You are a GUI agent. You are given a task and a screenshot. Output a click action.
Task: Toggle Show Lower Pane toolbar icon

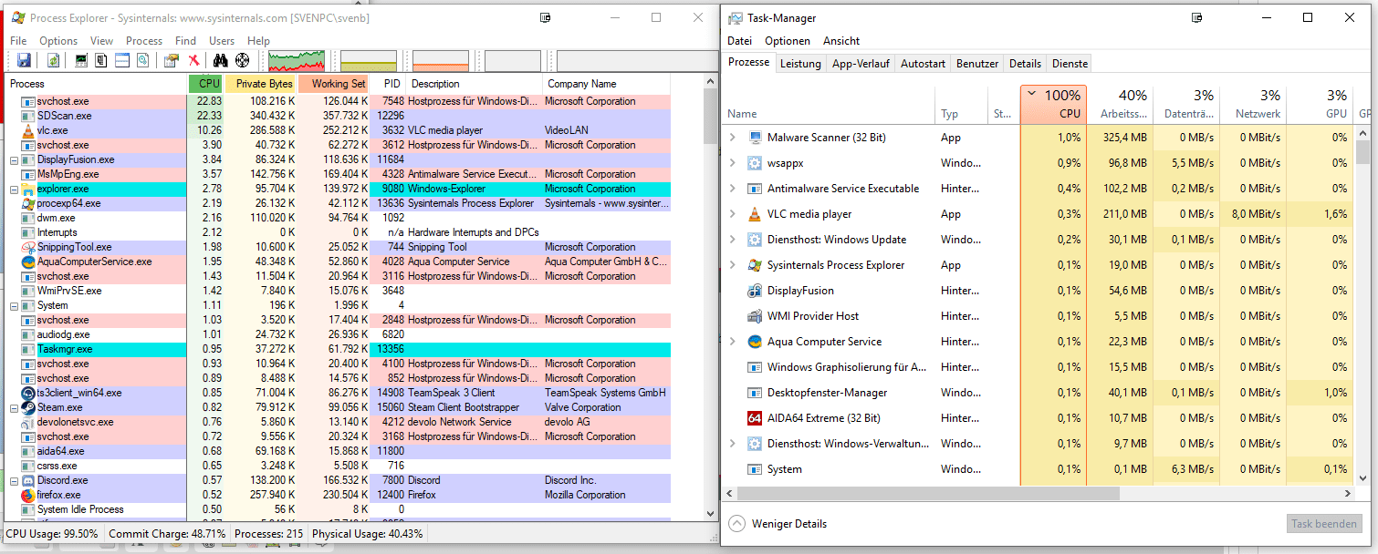(121, 60)
